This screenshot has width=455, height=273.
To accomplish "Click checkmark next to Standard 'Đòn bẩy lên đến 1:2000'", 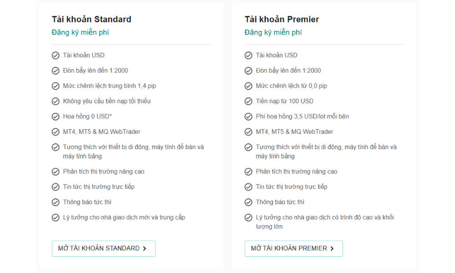I will click(x=56, y=71).
